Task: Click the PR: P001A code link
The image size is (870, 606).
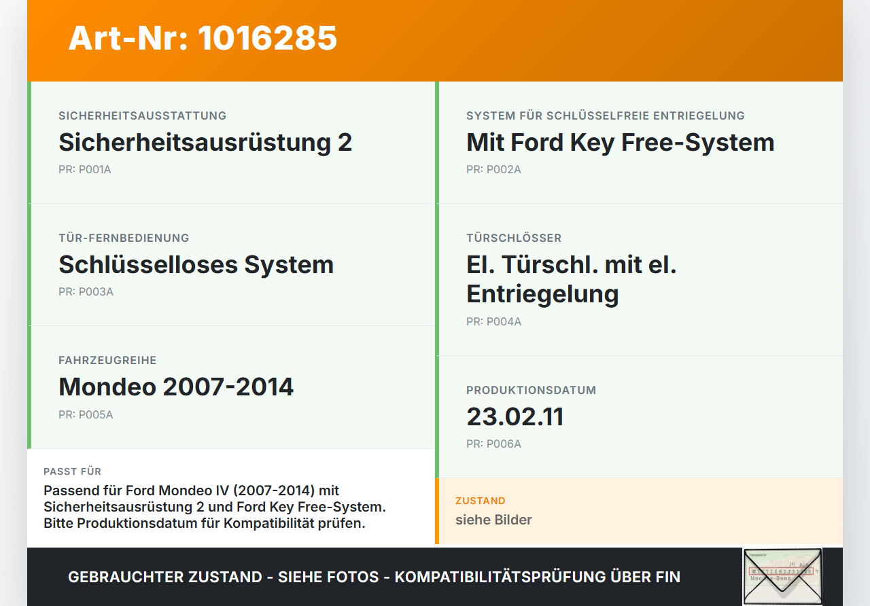Action: (x=85, y=168)
